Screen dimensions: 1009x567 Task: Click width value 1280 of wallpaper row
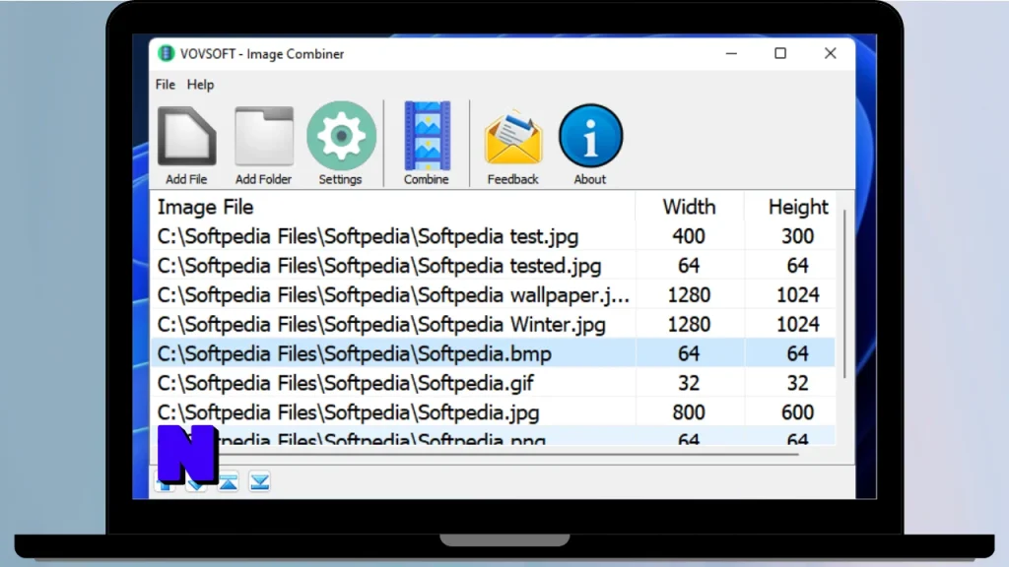(689, 295)
